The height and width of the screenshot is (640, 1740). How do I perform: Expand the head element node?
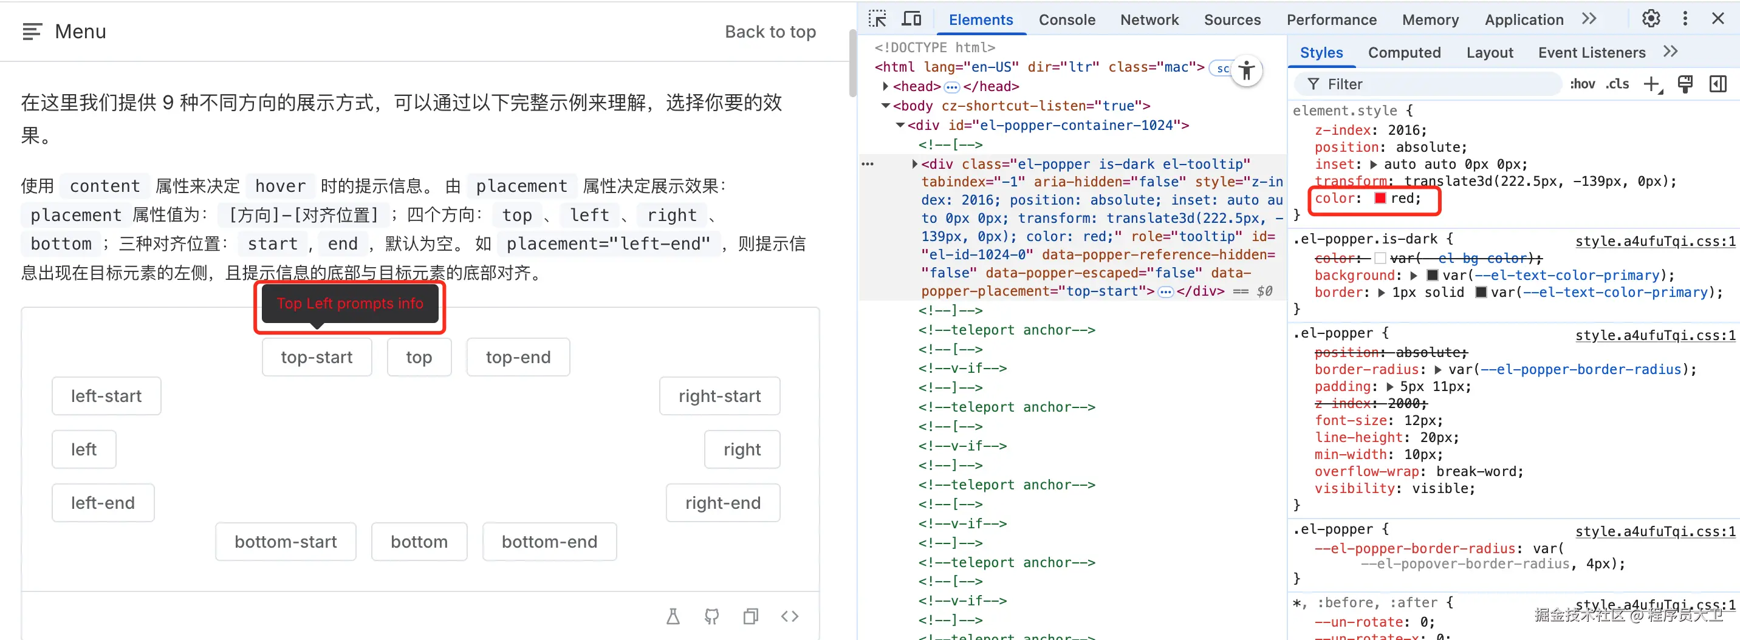885,86
